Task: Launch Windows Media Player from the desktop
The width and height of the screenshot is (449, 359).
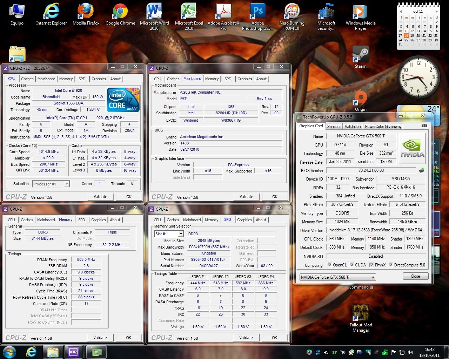Action: [361, 17]
